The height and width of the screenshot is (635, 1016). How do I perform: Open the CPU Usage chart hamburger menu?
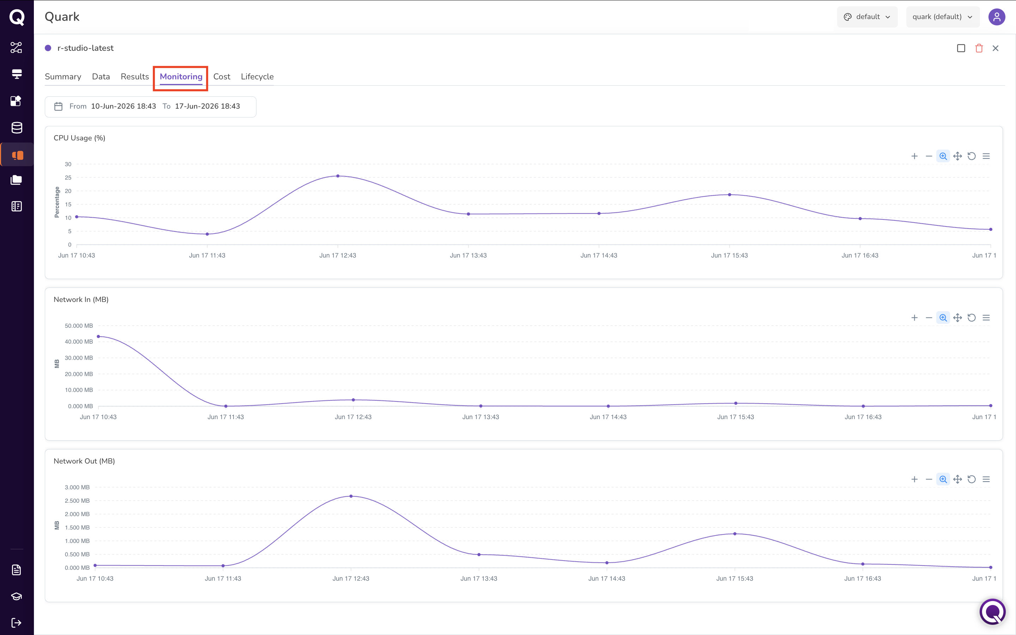point(986,156)
